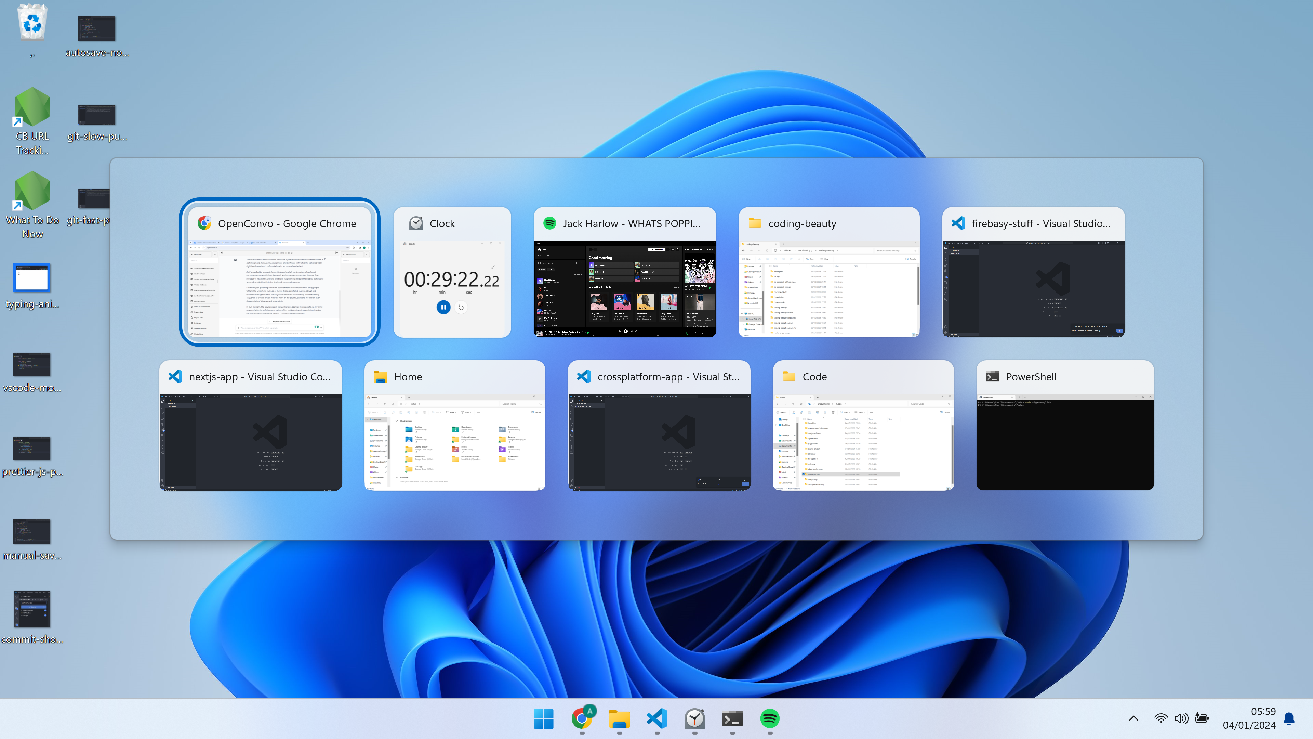Click the Terminal icon in the taskbar
The height and width of the screenshot is (739, 1313).
click(x=732, y=718)
